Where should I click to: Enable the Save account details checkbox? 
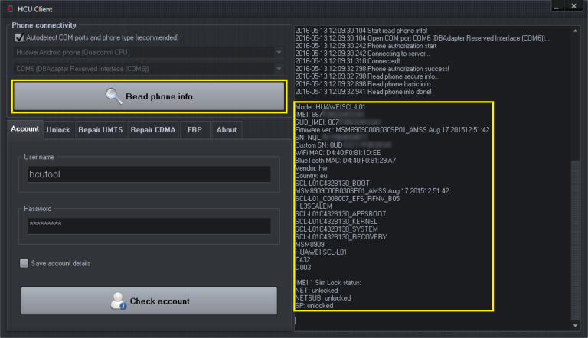tap(24, 263)
